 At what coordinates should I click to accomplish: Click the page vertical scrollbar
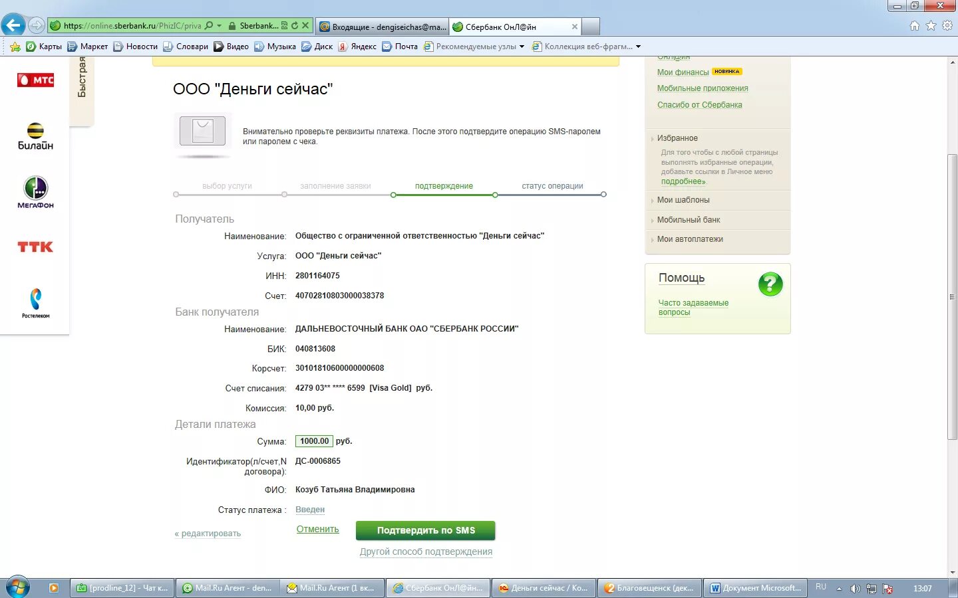click(952, 296)
